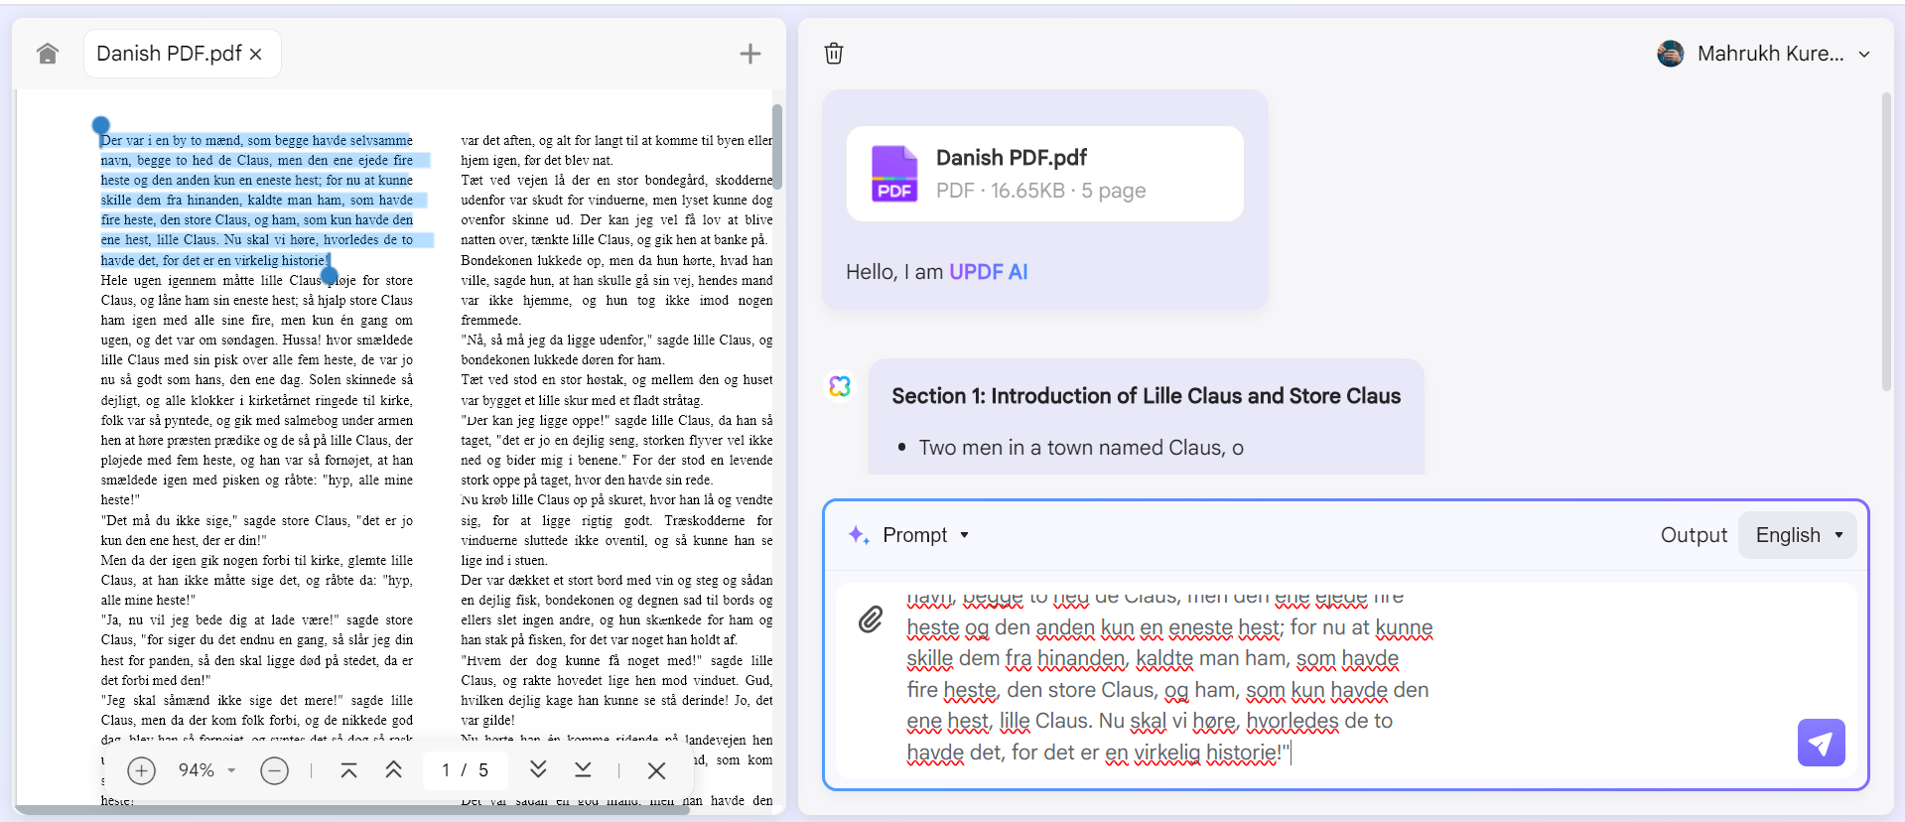
Task: Click the UPDF AI link text
Action: 988,272
